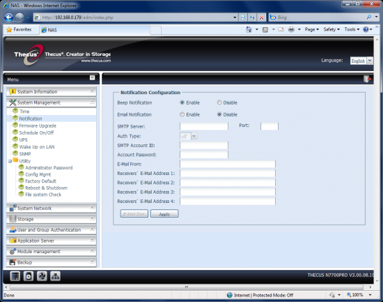
Task: Open the Page menu
Action: [x=312, y=29]
